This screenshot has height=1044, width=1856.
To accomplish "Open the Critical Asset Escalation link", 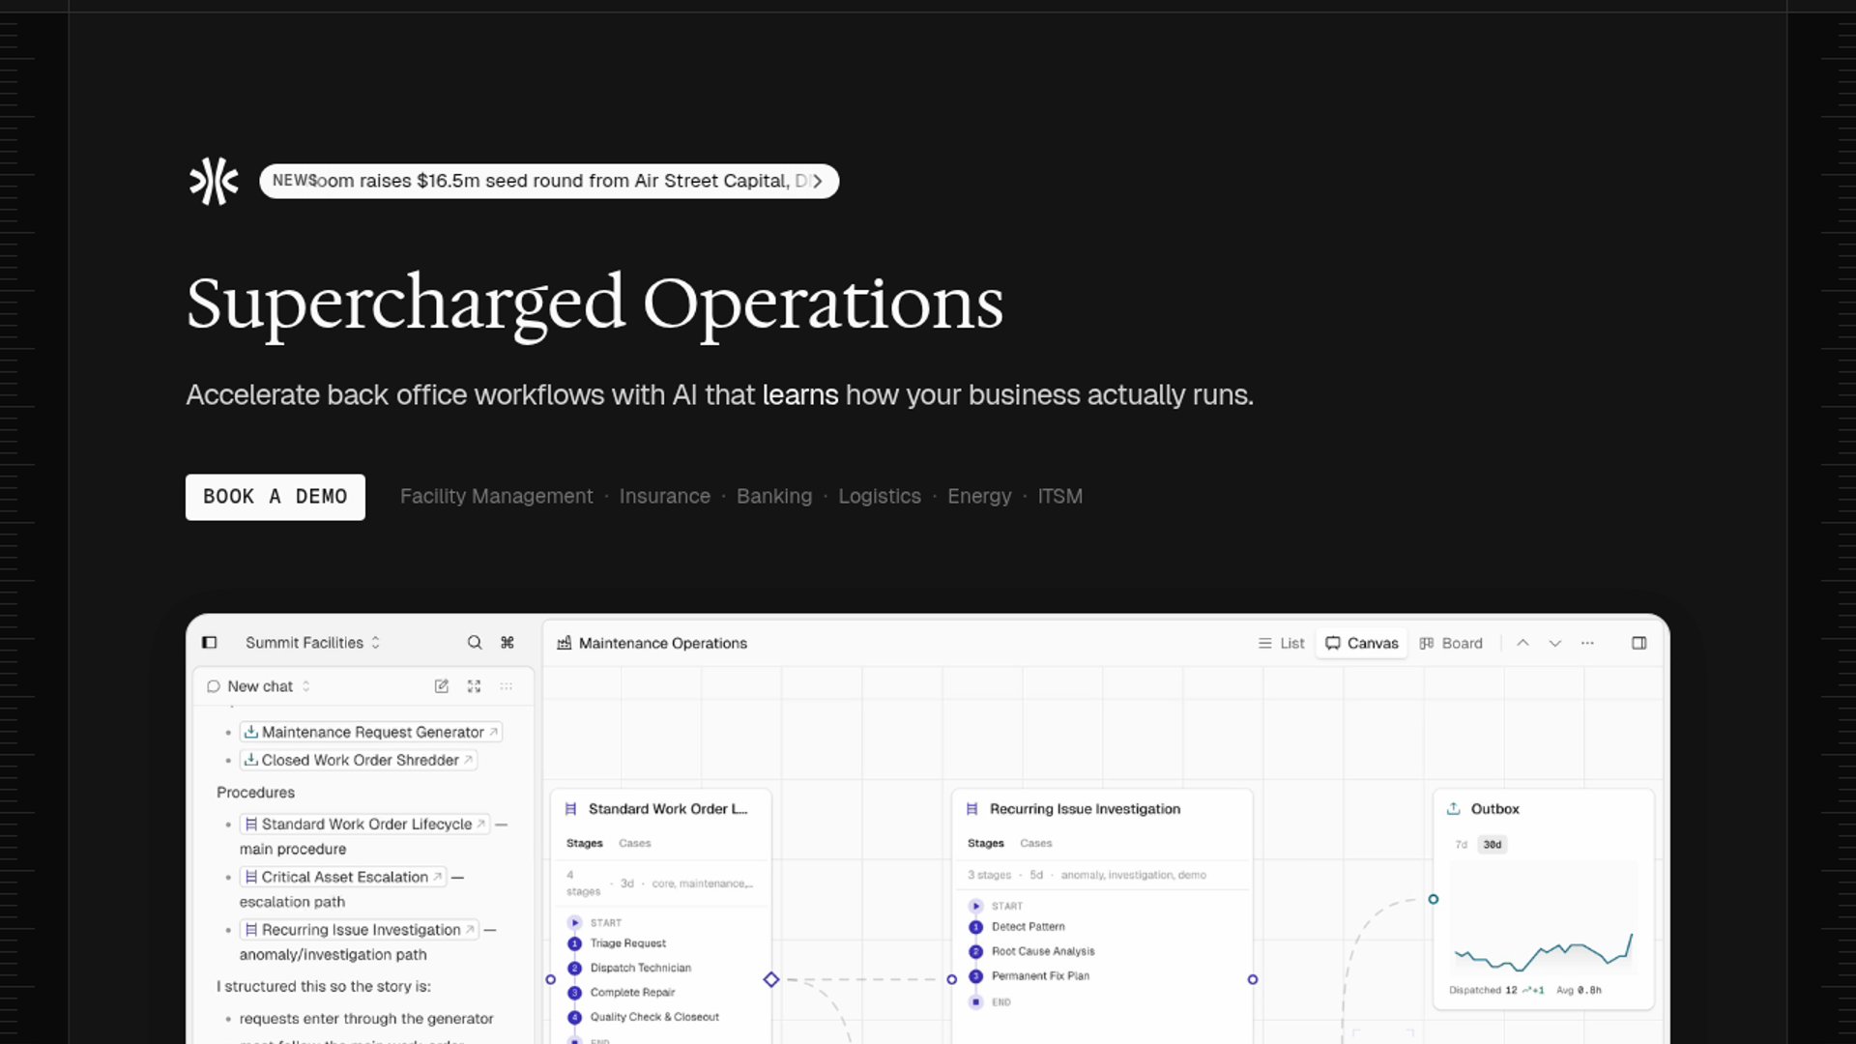I will coord(344,877).
